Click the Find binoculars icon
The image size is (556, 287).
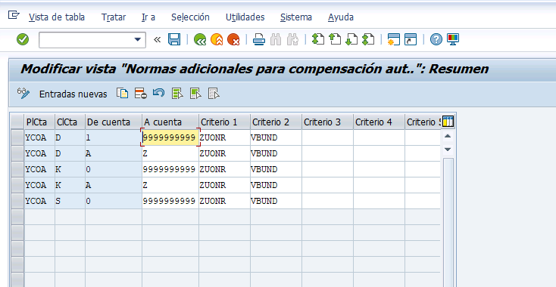[x=276, y=39]
